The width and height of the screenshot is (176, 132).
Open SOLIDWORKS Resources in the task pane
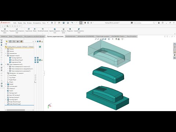tap(175, 44)
